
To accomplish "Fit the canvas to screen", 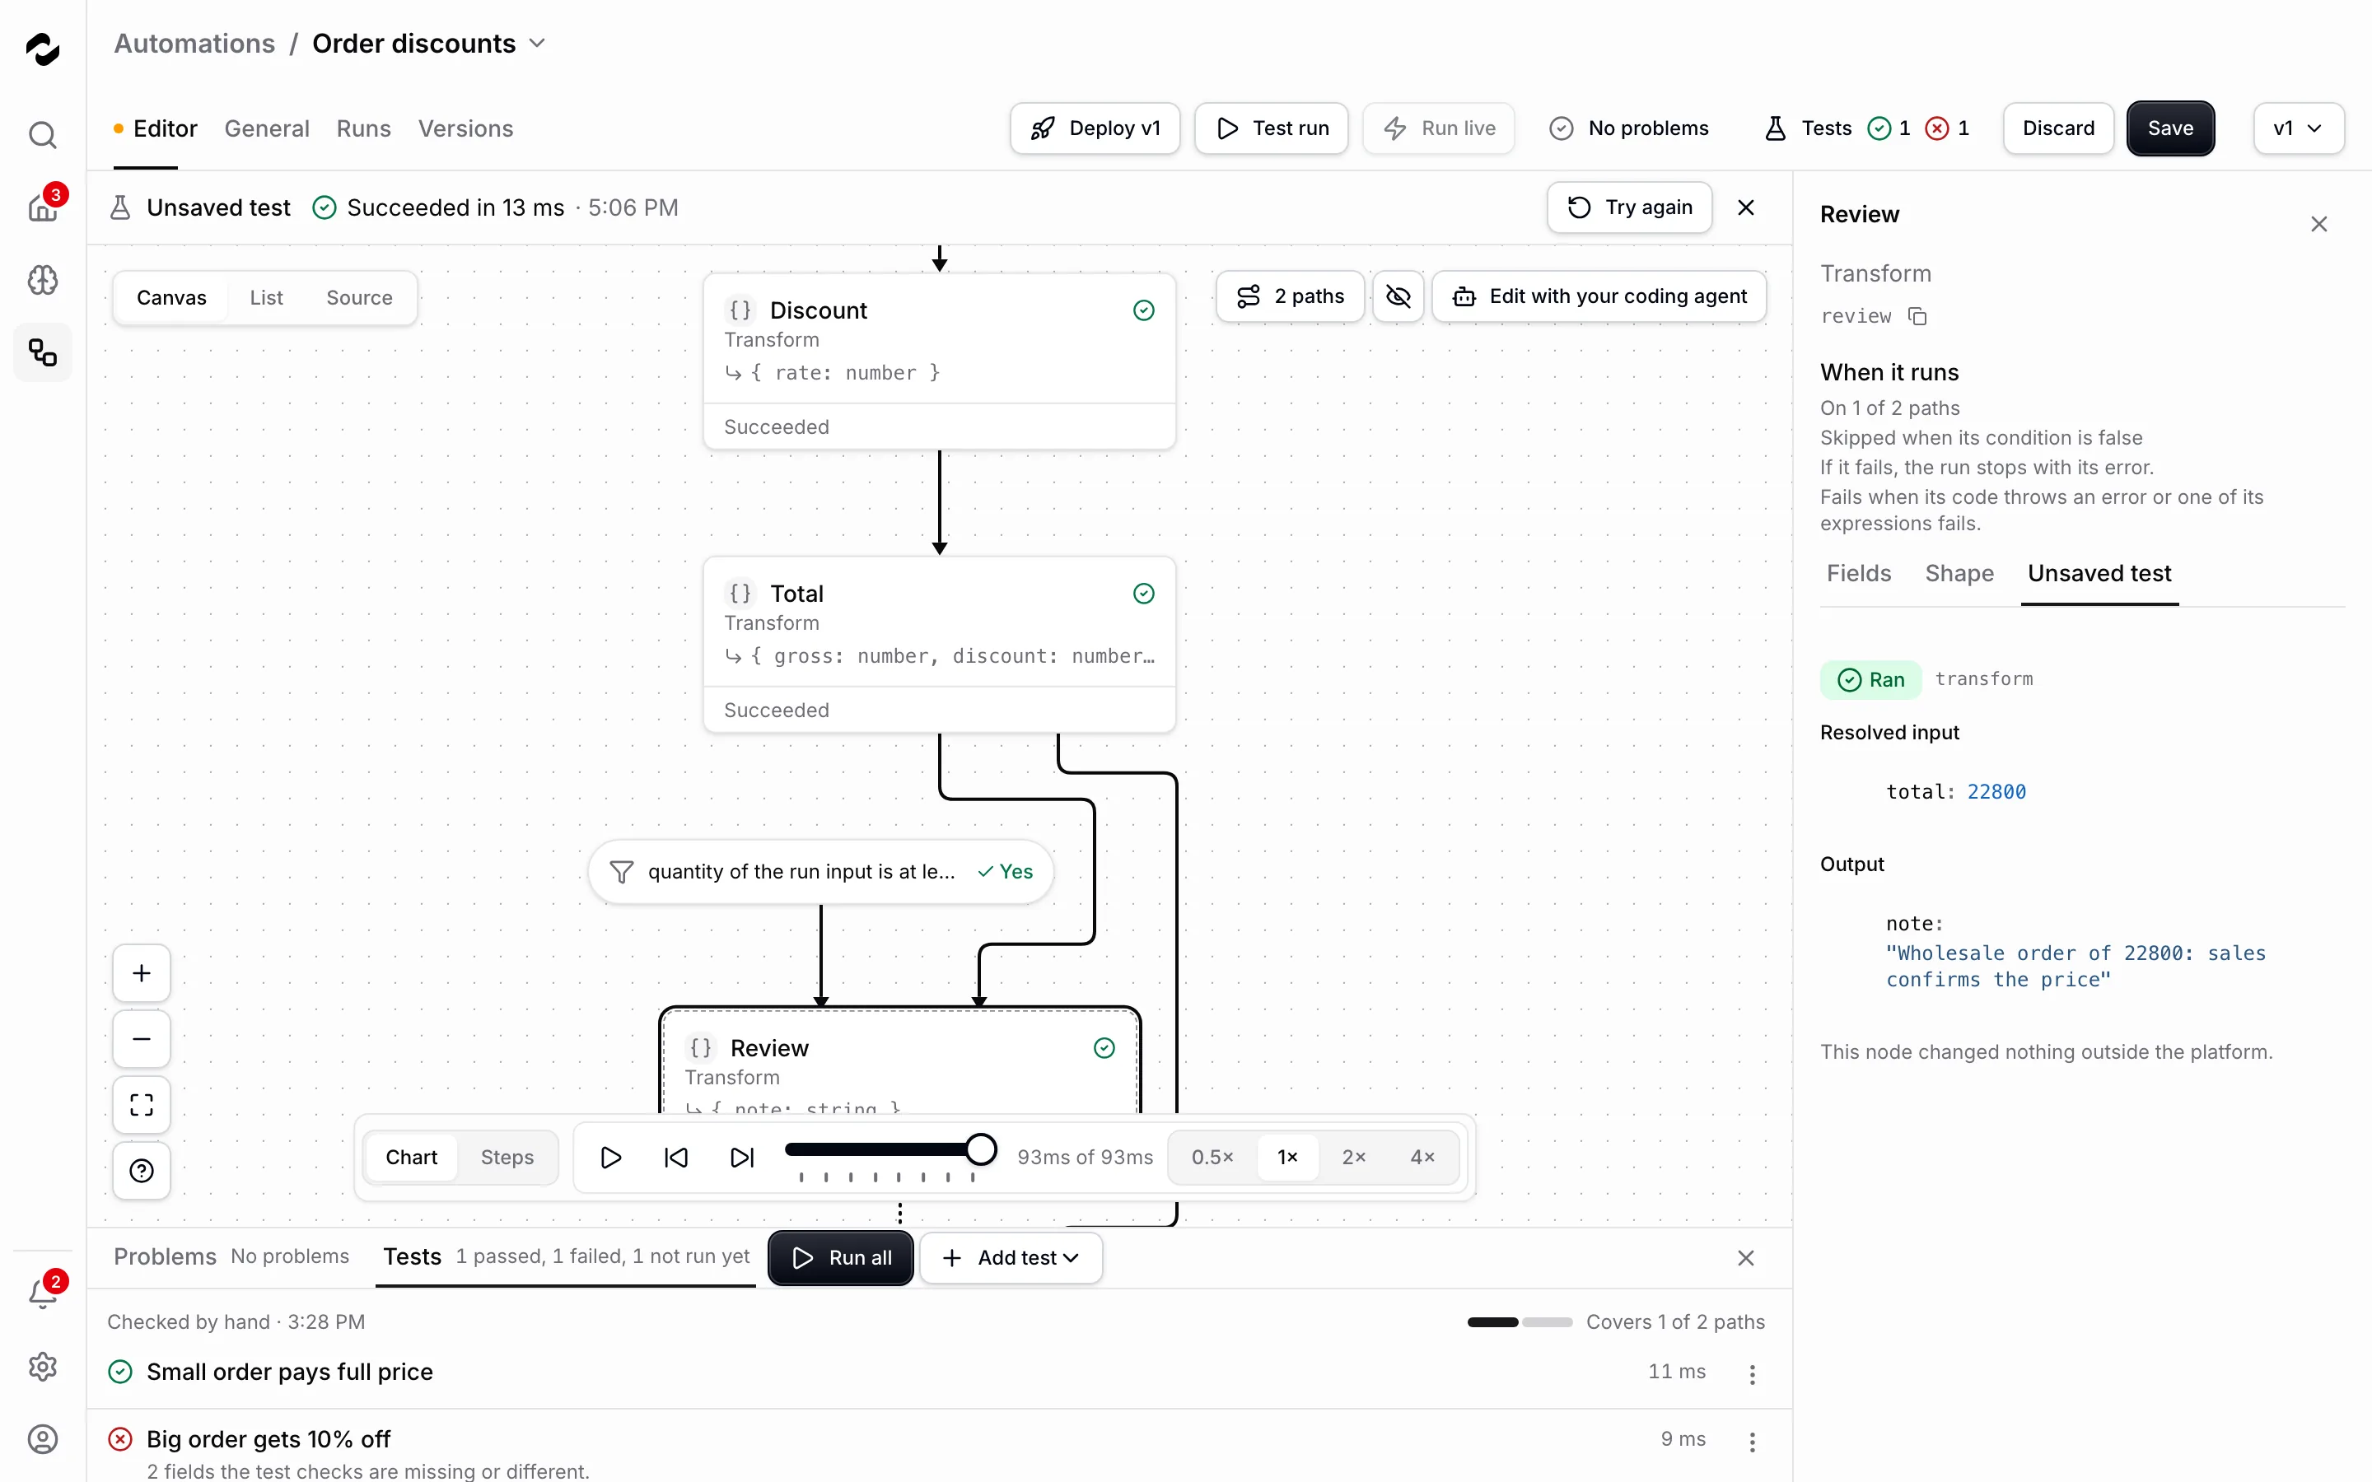I will [141, 1105].
